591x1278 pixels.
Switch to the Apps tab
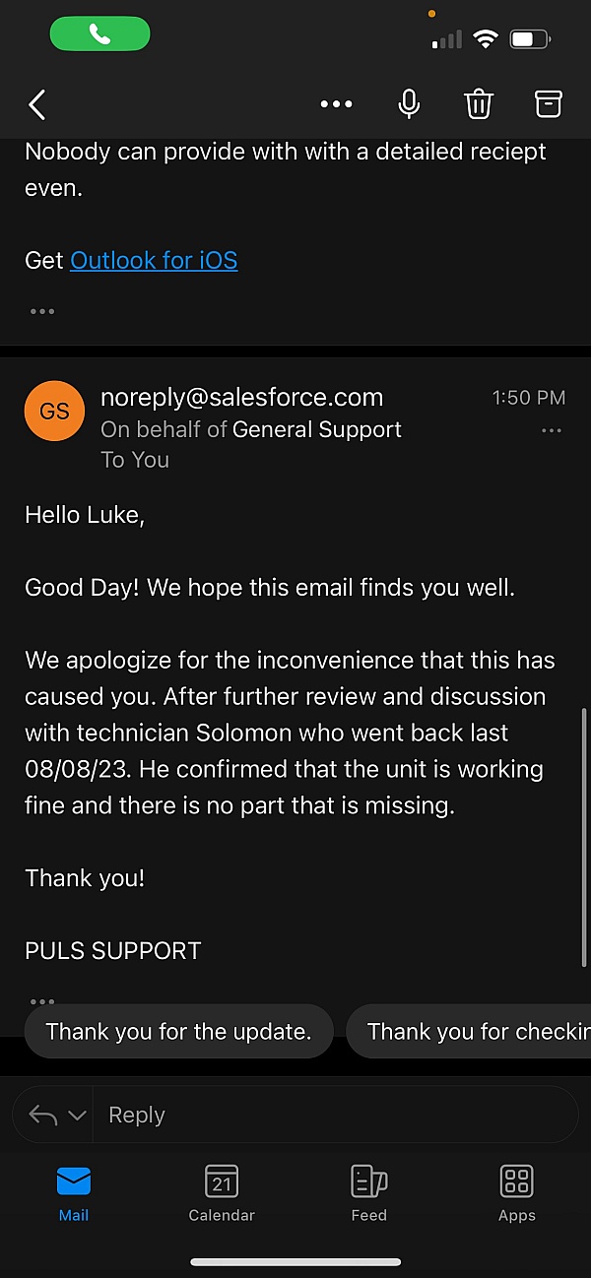click(516, 1191)
